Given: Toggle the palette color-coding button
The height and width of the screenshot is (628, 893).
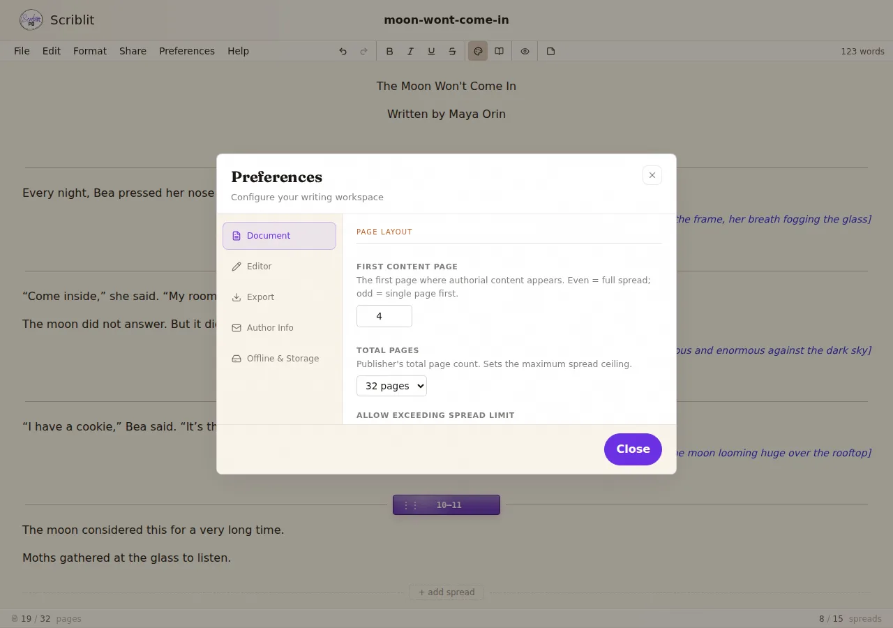Looking at the screenshot, I should click(x=478, y=51).
